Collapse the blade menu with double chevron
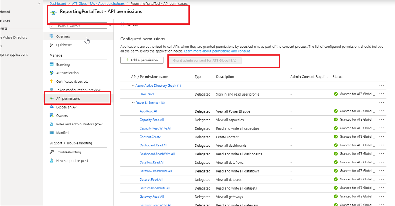Screen dimensions: 395x206 tap(110, 26)
